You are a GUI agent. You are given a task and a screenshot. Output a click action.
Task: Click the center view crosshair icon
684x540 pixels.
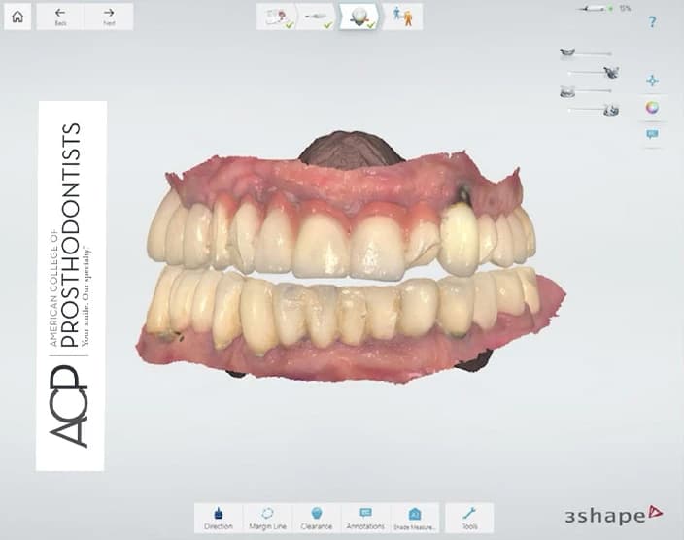[652, 81]
